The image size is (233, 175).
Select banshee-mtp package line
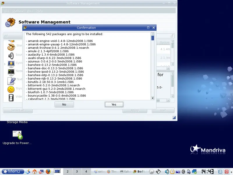pos(55,75)
